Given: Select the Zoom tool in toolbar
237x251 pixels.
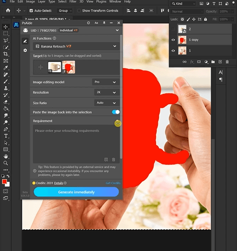Looking at the screenshot, I should pyautogui.click(x=6, y=163).
